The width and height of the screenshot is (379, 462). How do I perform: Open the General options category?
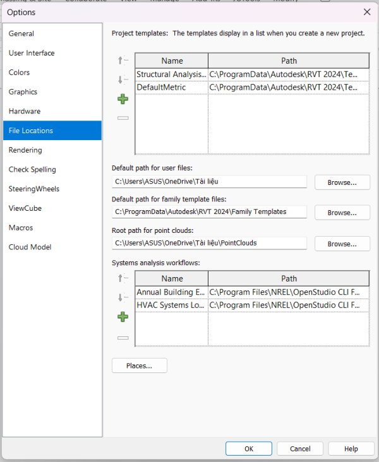(x=21, y=33)
